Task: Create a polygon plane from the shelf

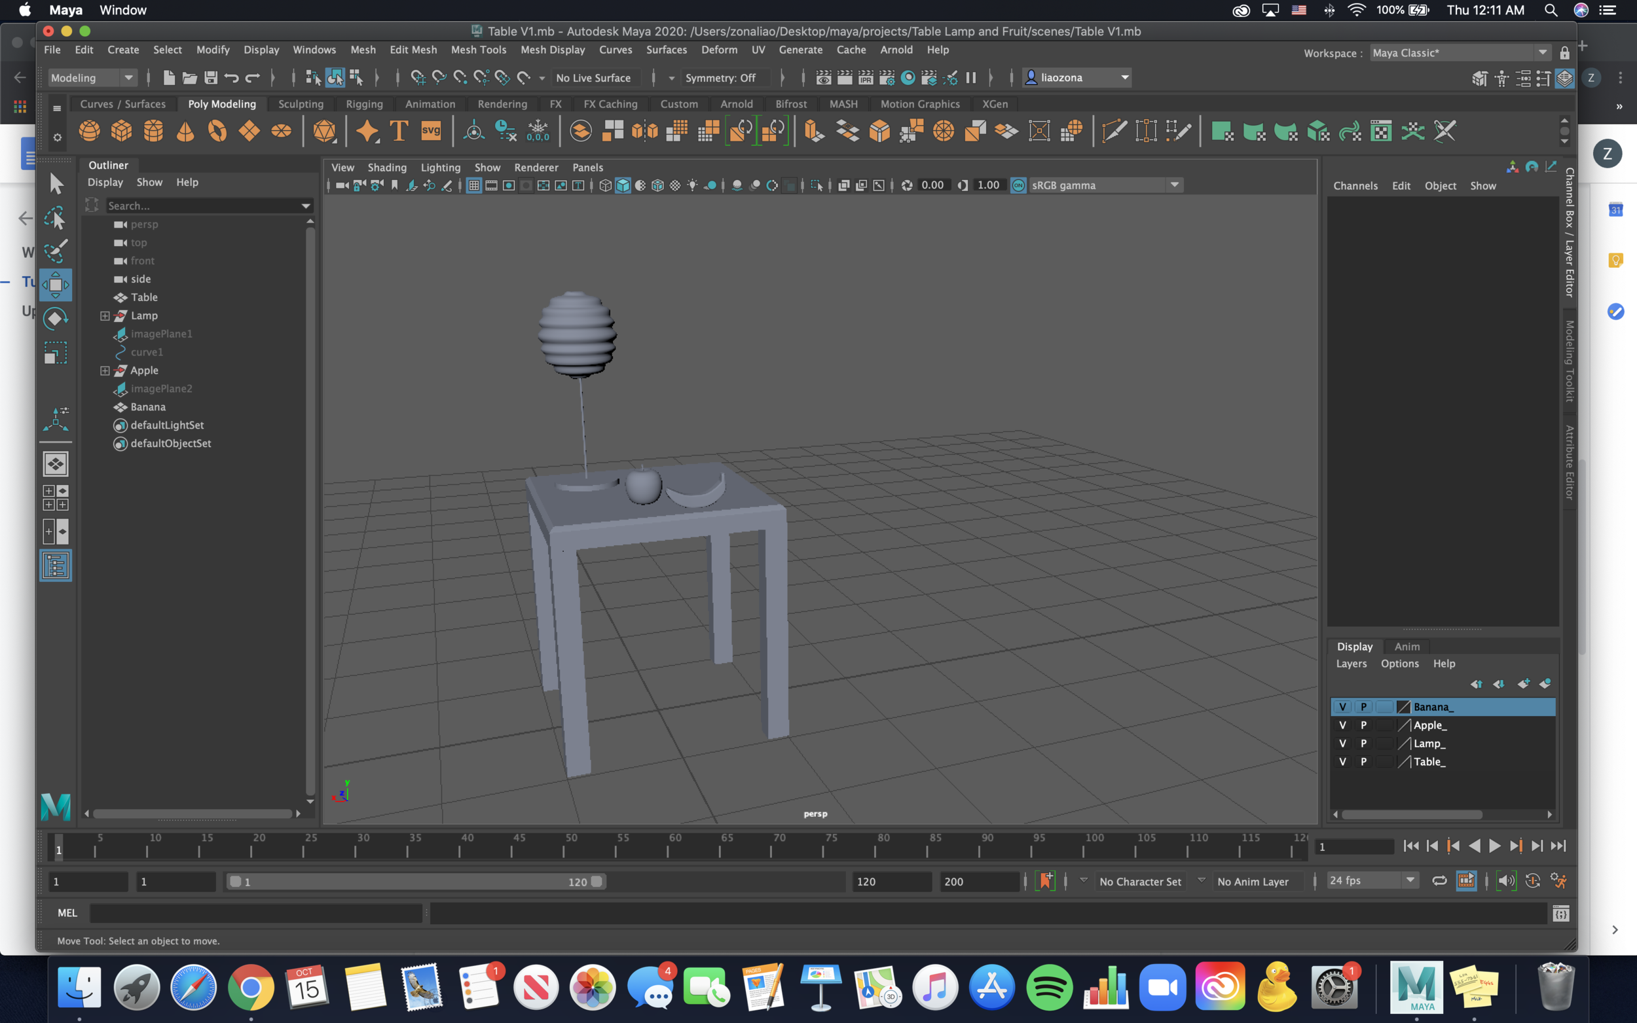Action: tap(249, 131)
